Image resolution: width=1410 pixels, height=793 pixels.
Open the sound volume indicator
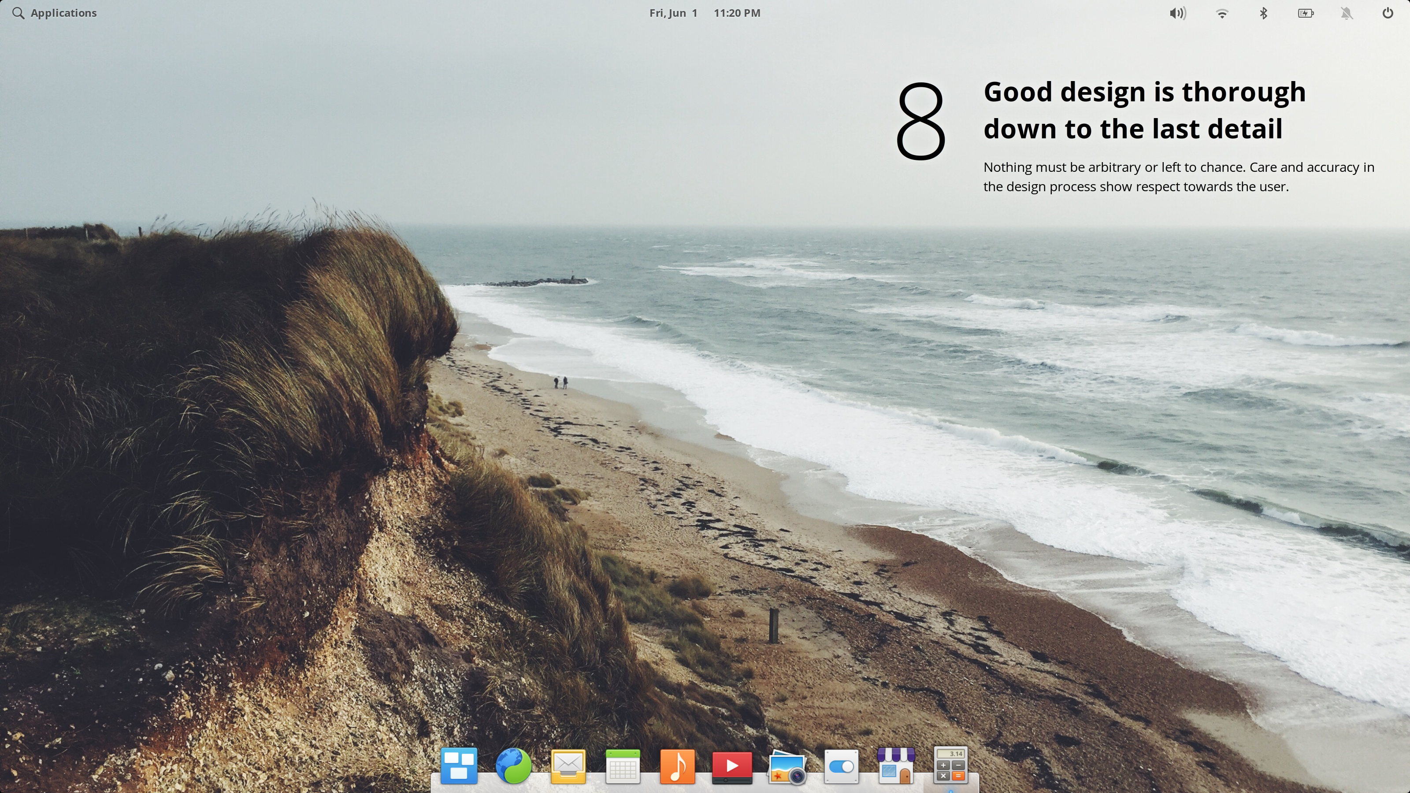(x=1177, y=13)
